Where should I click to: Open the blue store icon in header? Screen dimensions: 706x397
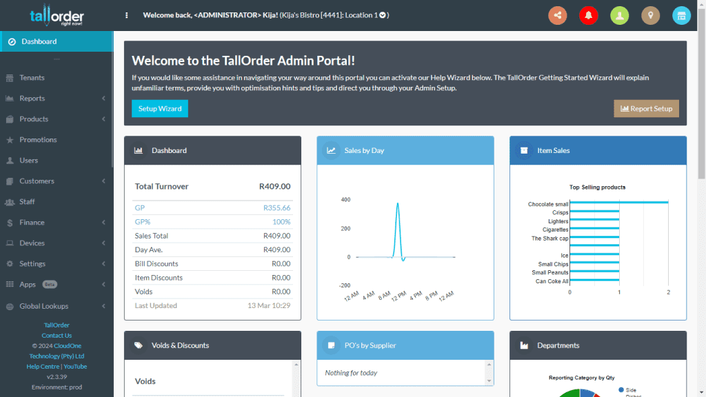(681, 15)
